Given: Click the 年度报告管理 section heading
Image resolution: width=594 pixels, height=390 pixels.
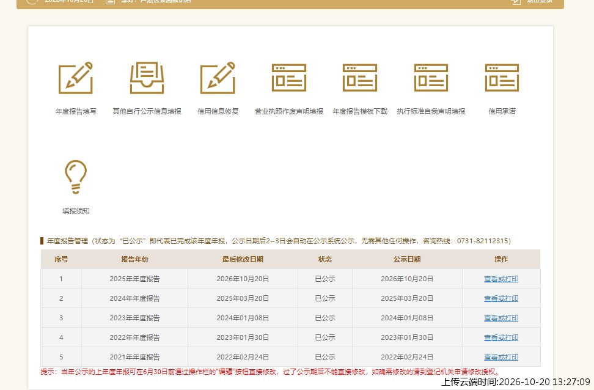Looking at the screenshot, I should click(67, 241).
